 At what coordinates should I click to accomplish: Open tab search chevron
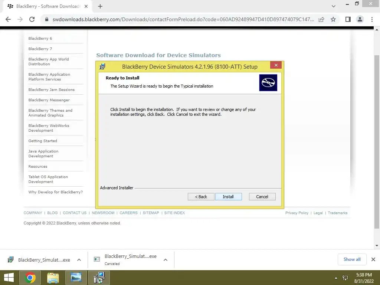[x=334, y=6]
